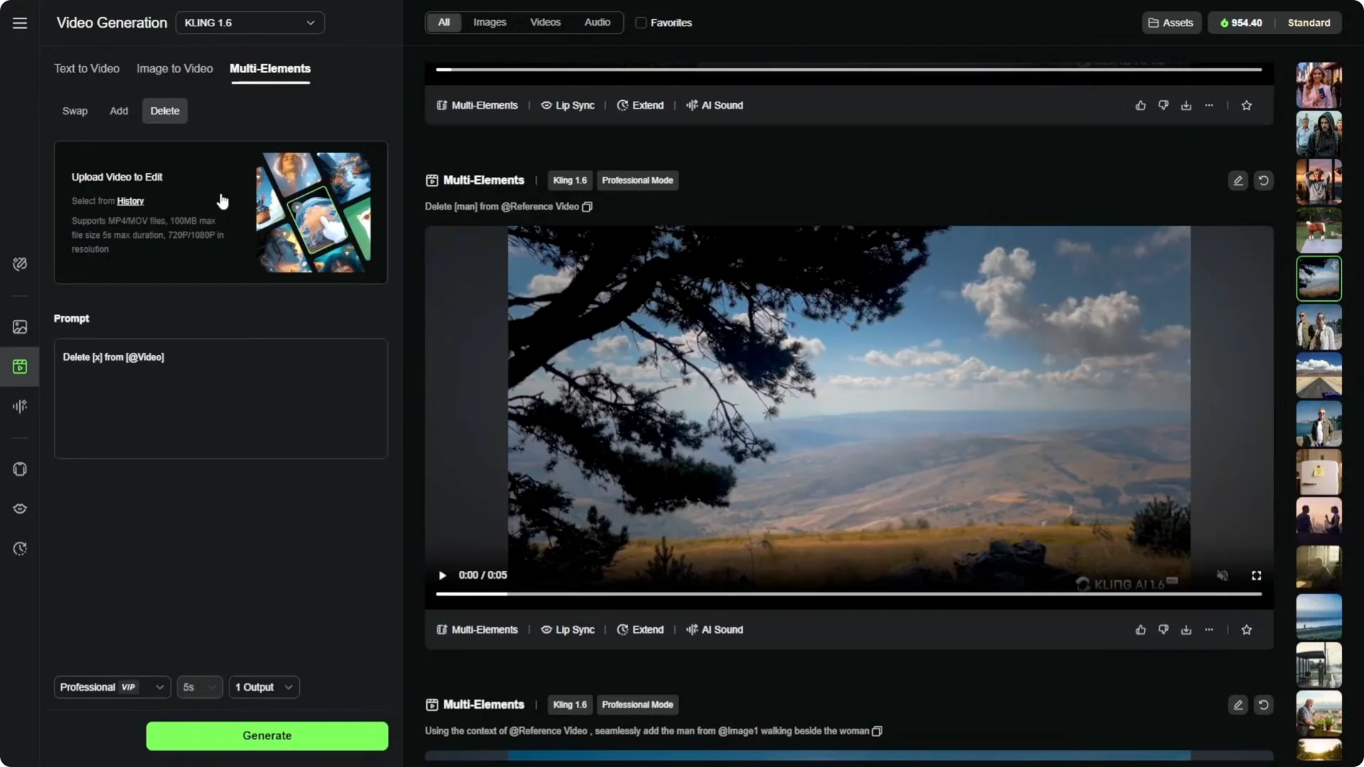This screenshot has width=1364, height=767.
Task: Enable the Favorites filter checkbox
Action: click(642, 22)
